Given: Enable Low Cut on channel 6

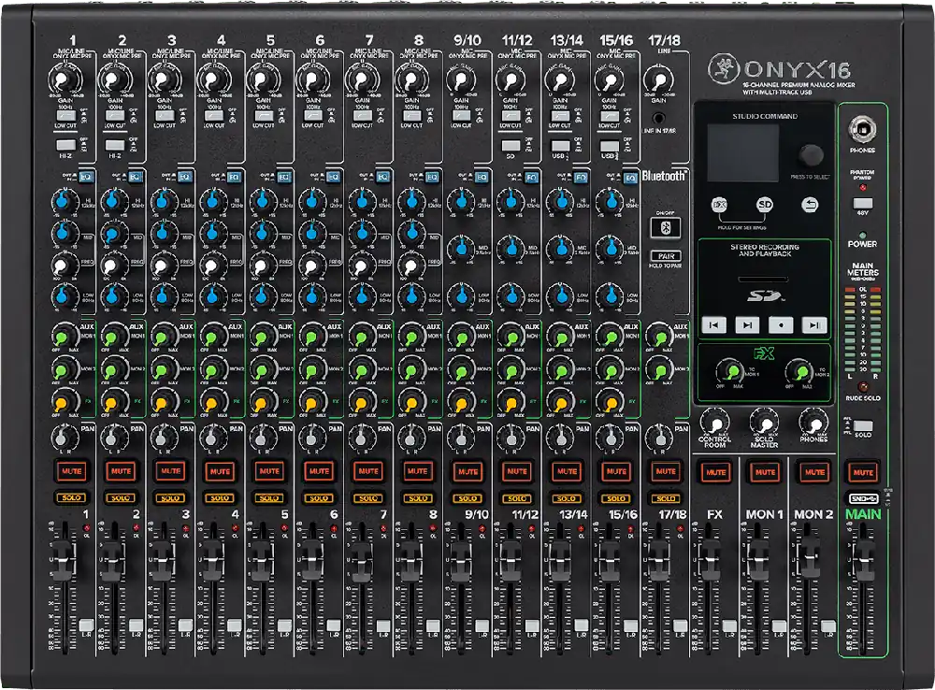Looking at the screenshot, I should click(313, 116).
